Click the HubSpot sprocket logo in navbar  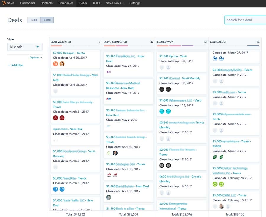click(4, 3)
